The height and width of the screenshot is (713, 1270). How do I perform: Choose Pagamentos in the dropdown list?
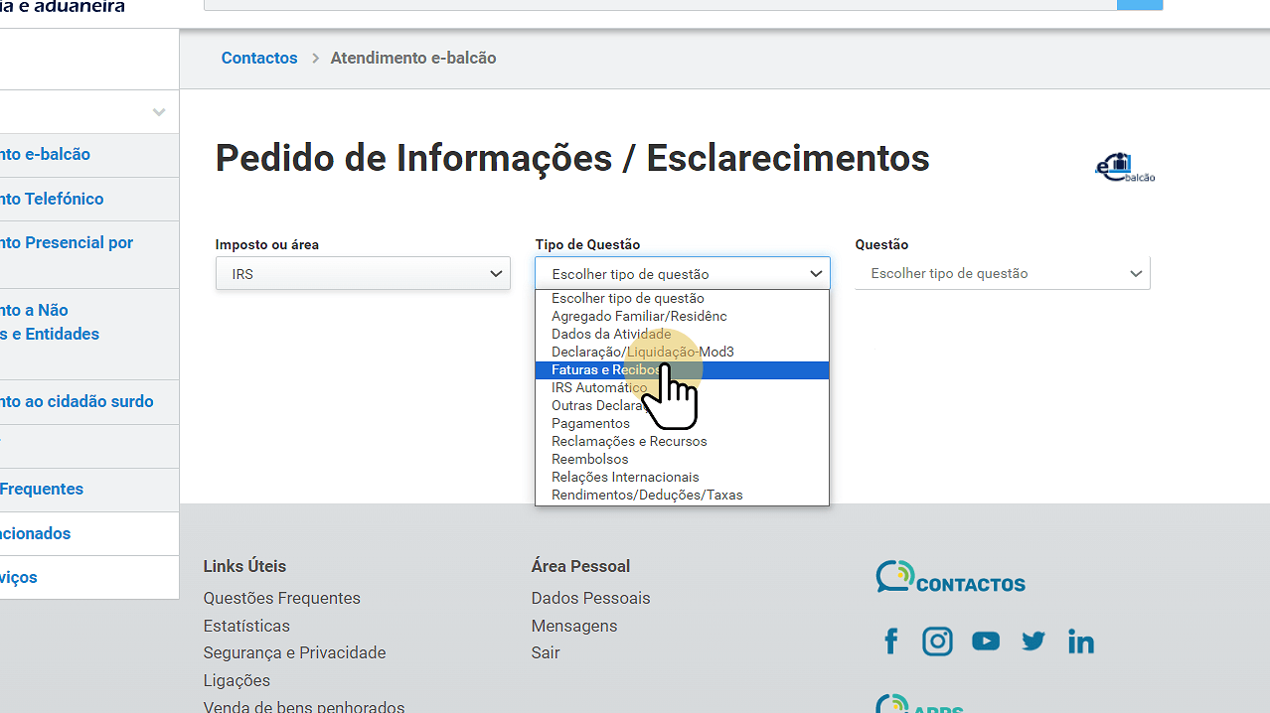tap(590, 424)
